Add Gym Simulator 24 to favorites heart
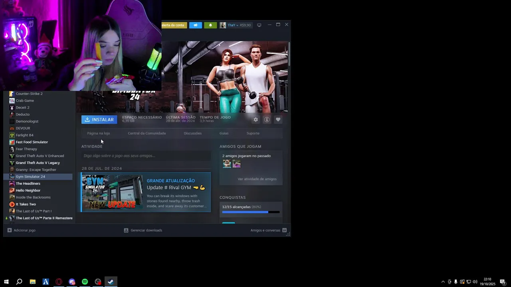 (278, 120)
